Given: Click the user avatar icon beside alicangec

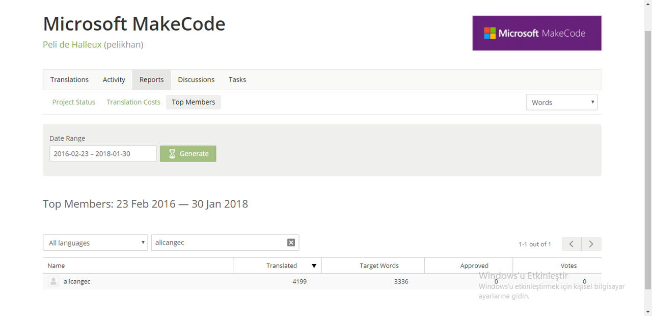Looking at the screenshot, I should (x=53, y=281).
